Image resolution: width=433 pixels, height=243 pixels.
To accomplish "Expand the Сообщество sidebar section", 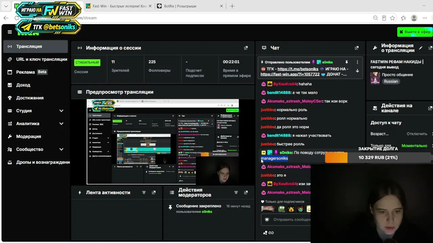I will [x=61, y=149].
